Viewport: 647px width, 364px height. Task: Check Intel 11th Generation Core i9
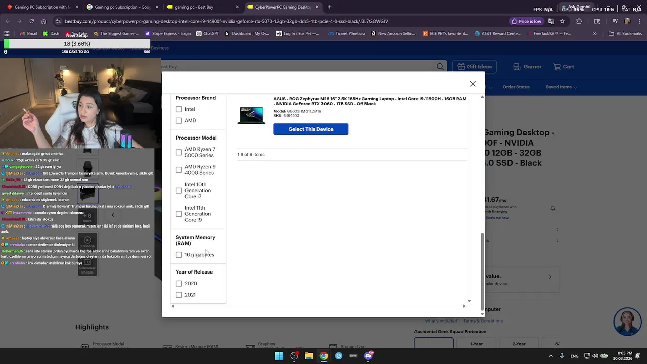tap(179, 214)
